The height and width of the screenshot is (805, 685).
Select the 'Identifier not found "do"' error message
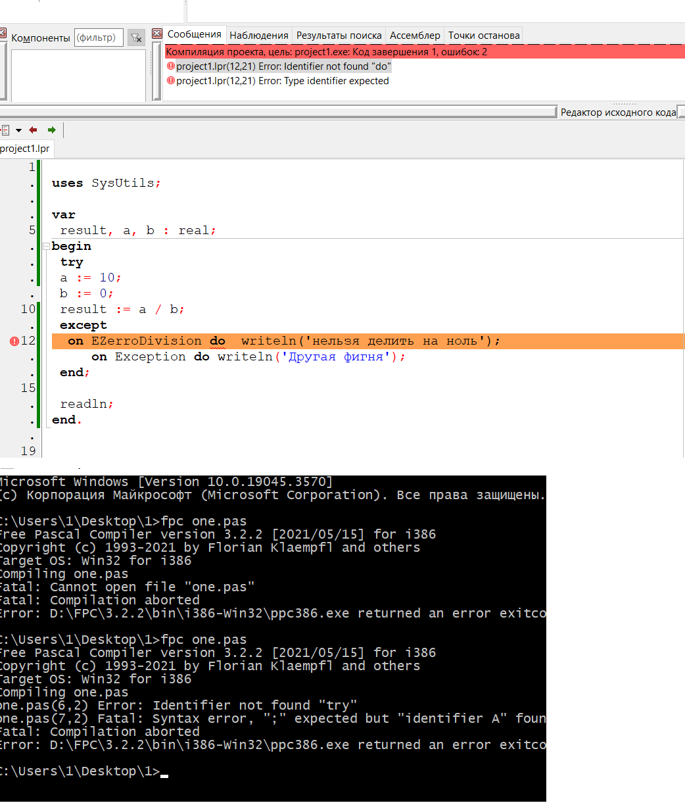pyautogui.click(x=284, y=66)
